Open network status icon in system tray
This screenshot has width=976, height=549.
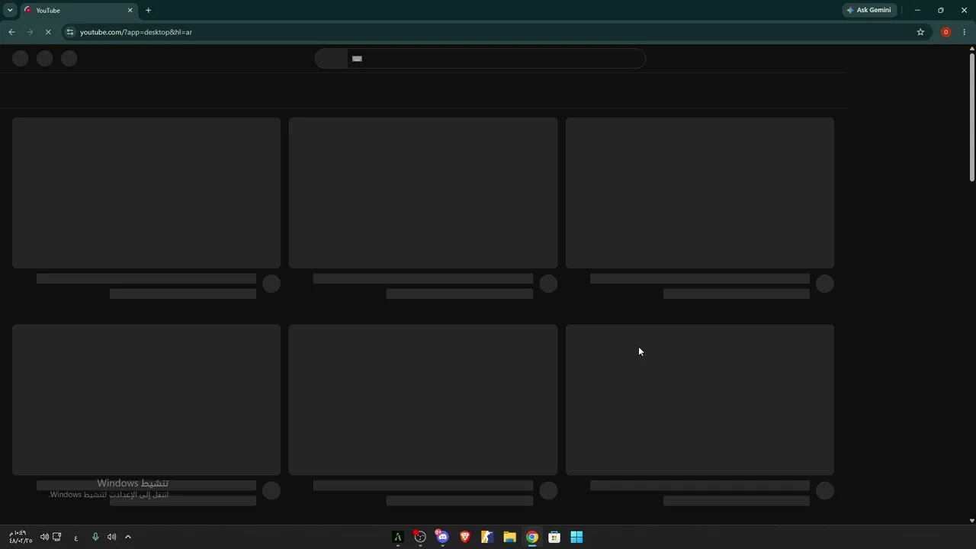pos(56,537)
